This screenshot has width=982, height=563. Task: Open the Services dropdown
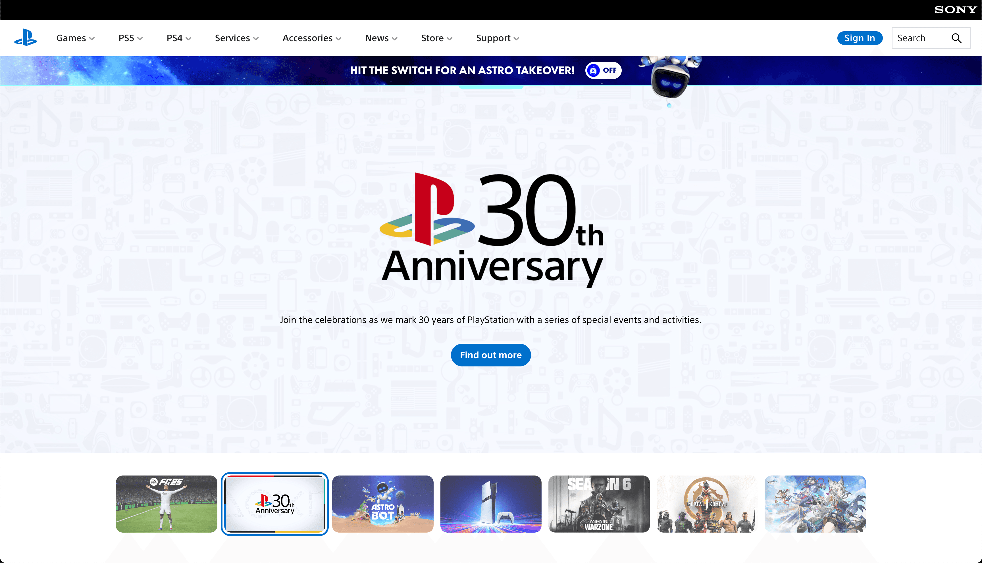click(237, 38)
